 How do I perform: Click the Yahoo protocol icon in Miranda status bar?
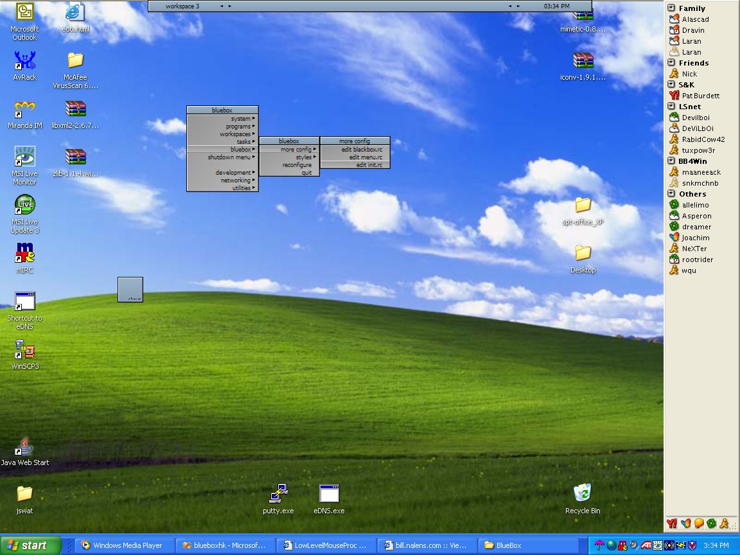pyautogui.click(x=672, y=523)
